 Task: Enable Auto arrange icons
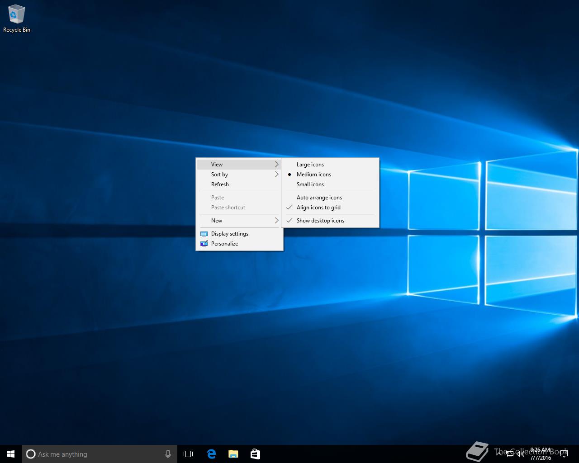pyautogui.click(x=330, y=198)
